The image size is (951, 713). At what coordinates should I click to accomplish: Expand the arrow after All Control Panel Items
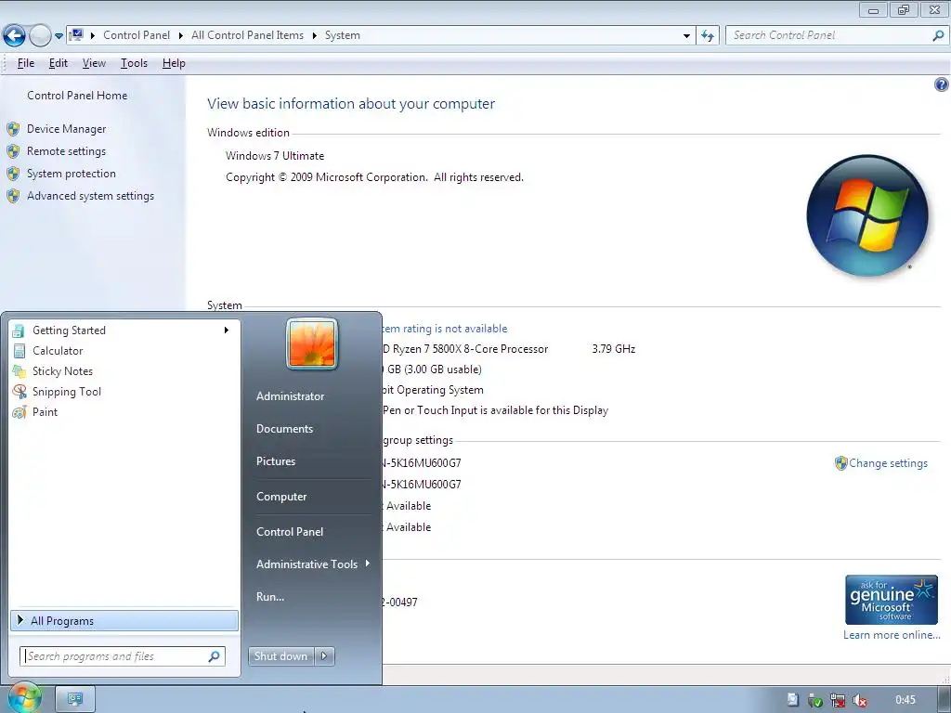[x=314, y=36]
